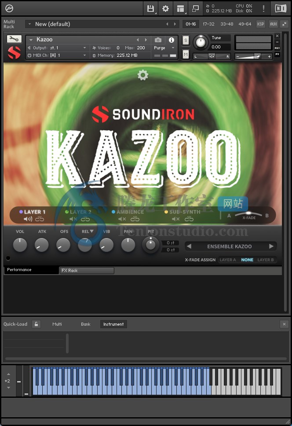
Task: Open the workspace layout panel icon
Action: (x=180, y=8)
